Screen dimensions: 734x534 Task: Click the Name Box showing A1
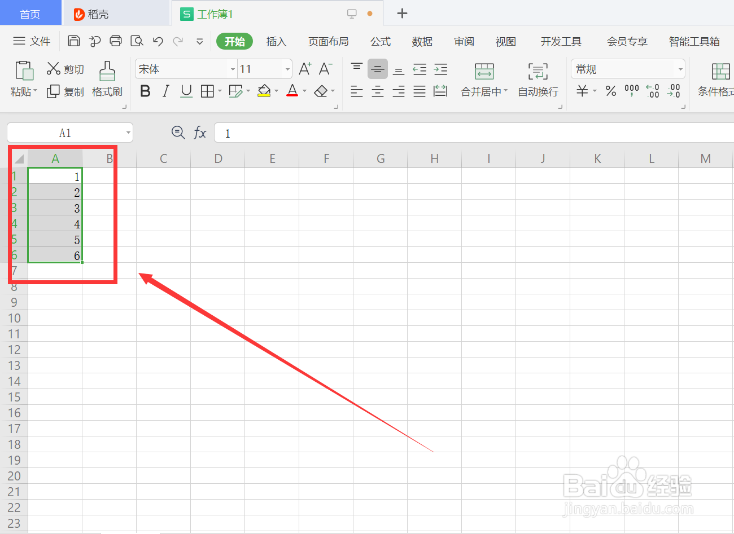click(x=65, y=133)
